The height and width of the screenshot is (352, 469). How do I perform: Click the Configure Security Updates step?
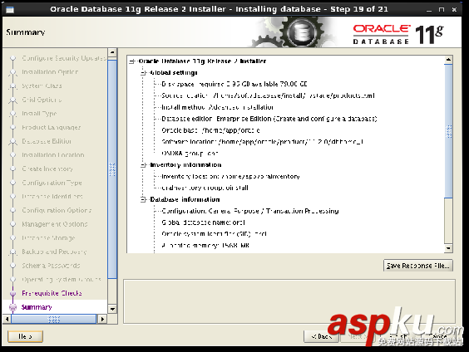click(64, 58)
